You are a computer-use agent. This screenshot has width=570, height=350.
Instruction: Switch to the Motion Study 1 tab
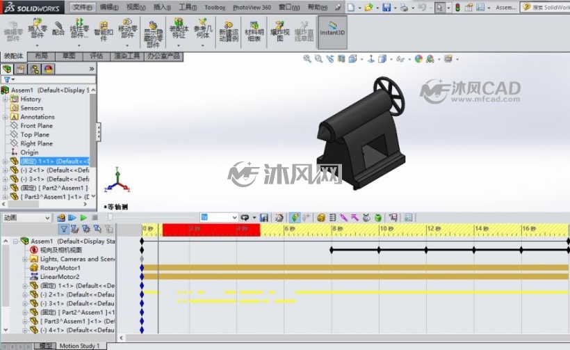pos(79,346)
